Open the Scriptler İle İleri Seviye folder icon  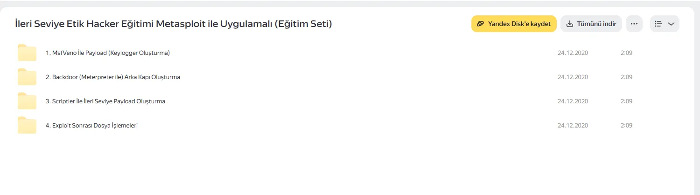[27, 101]
